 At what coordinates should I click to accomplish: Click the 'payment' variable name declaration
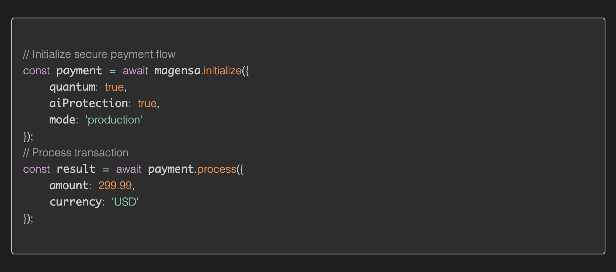(79, 71)
